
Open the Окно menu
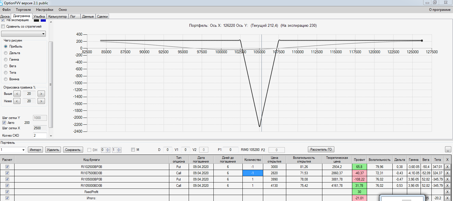63,10
